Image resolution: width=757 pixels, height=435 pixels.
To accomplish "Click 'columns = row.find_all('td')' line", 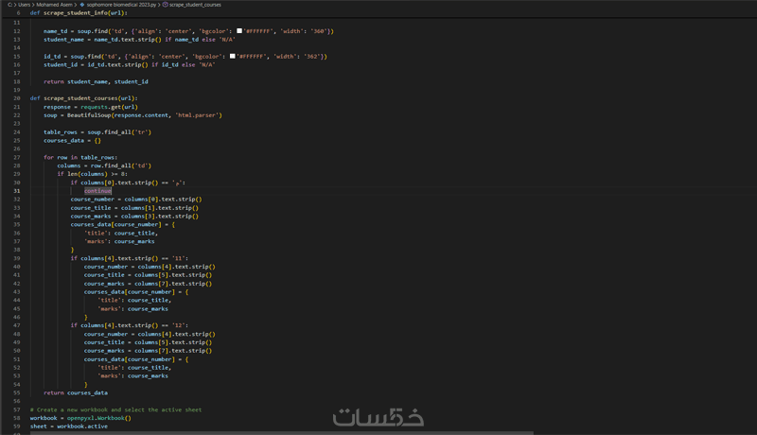I will 104,165.
